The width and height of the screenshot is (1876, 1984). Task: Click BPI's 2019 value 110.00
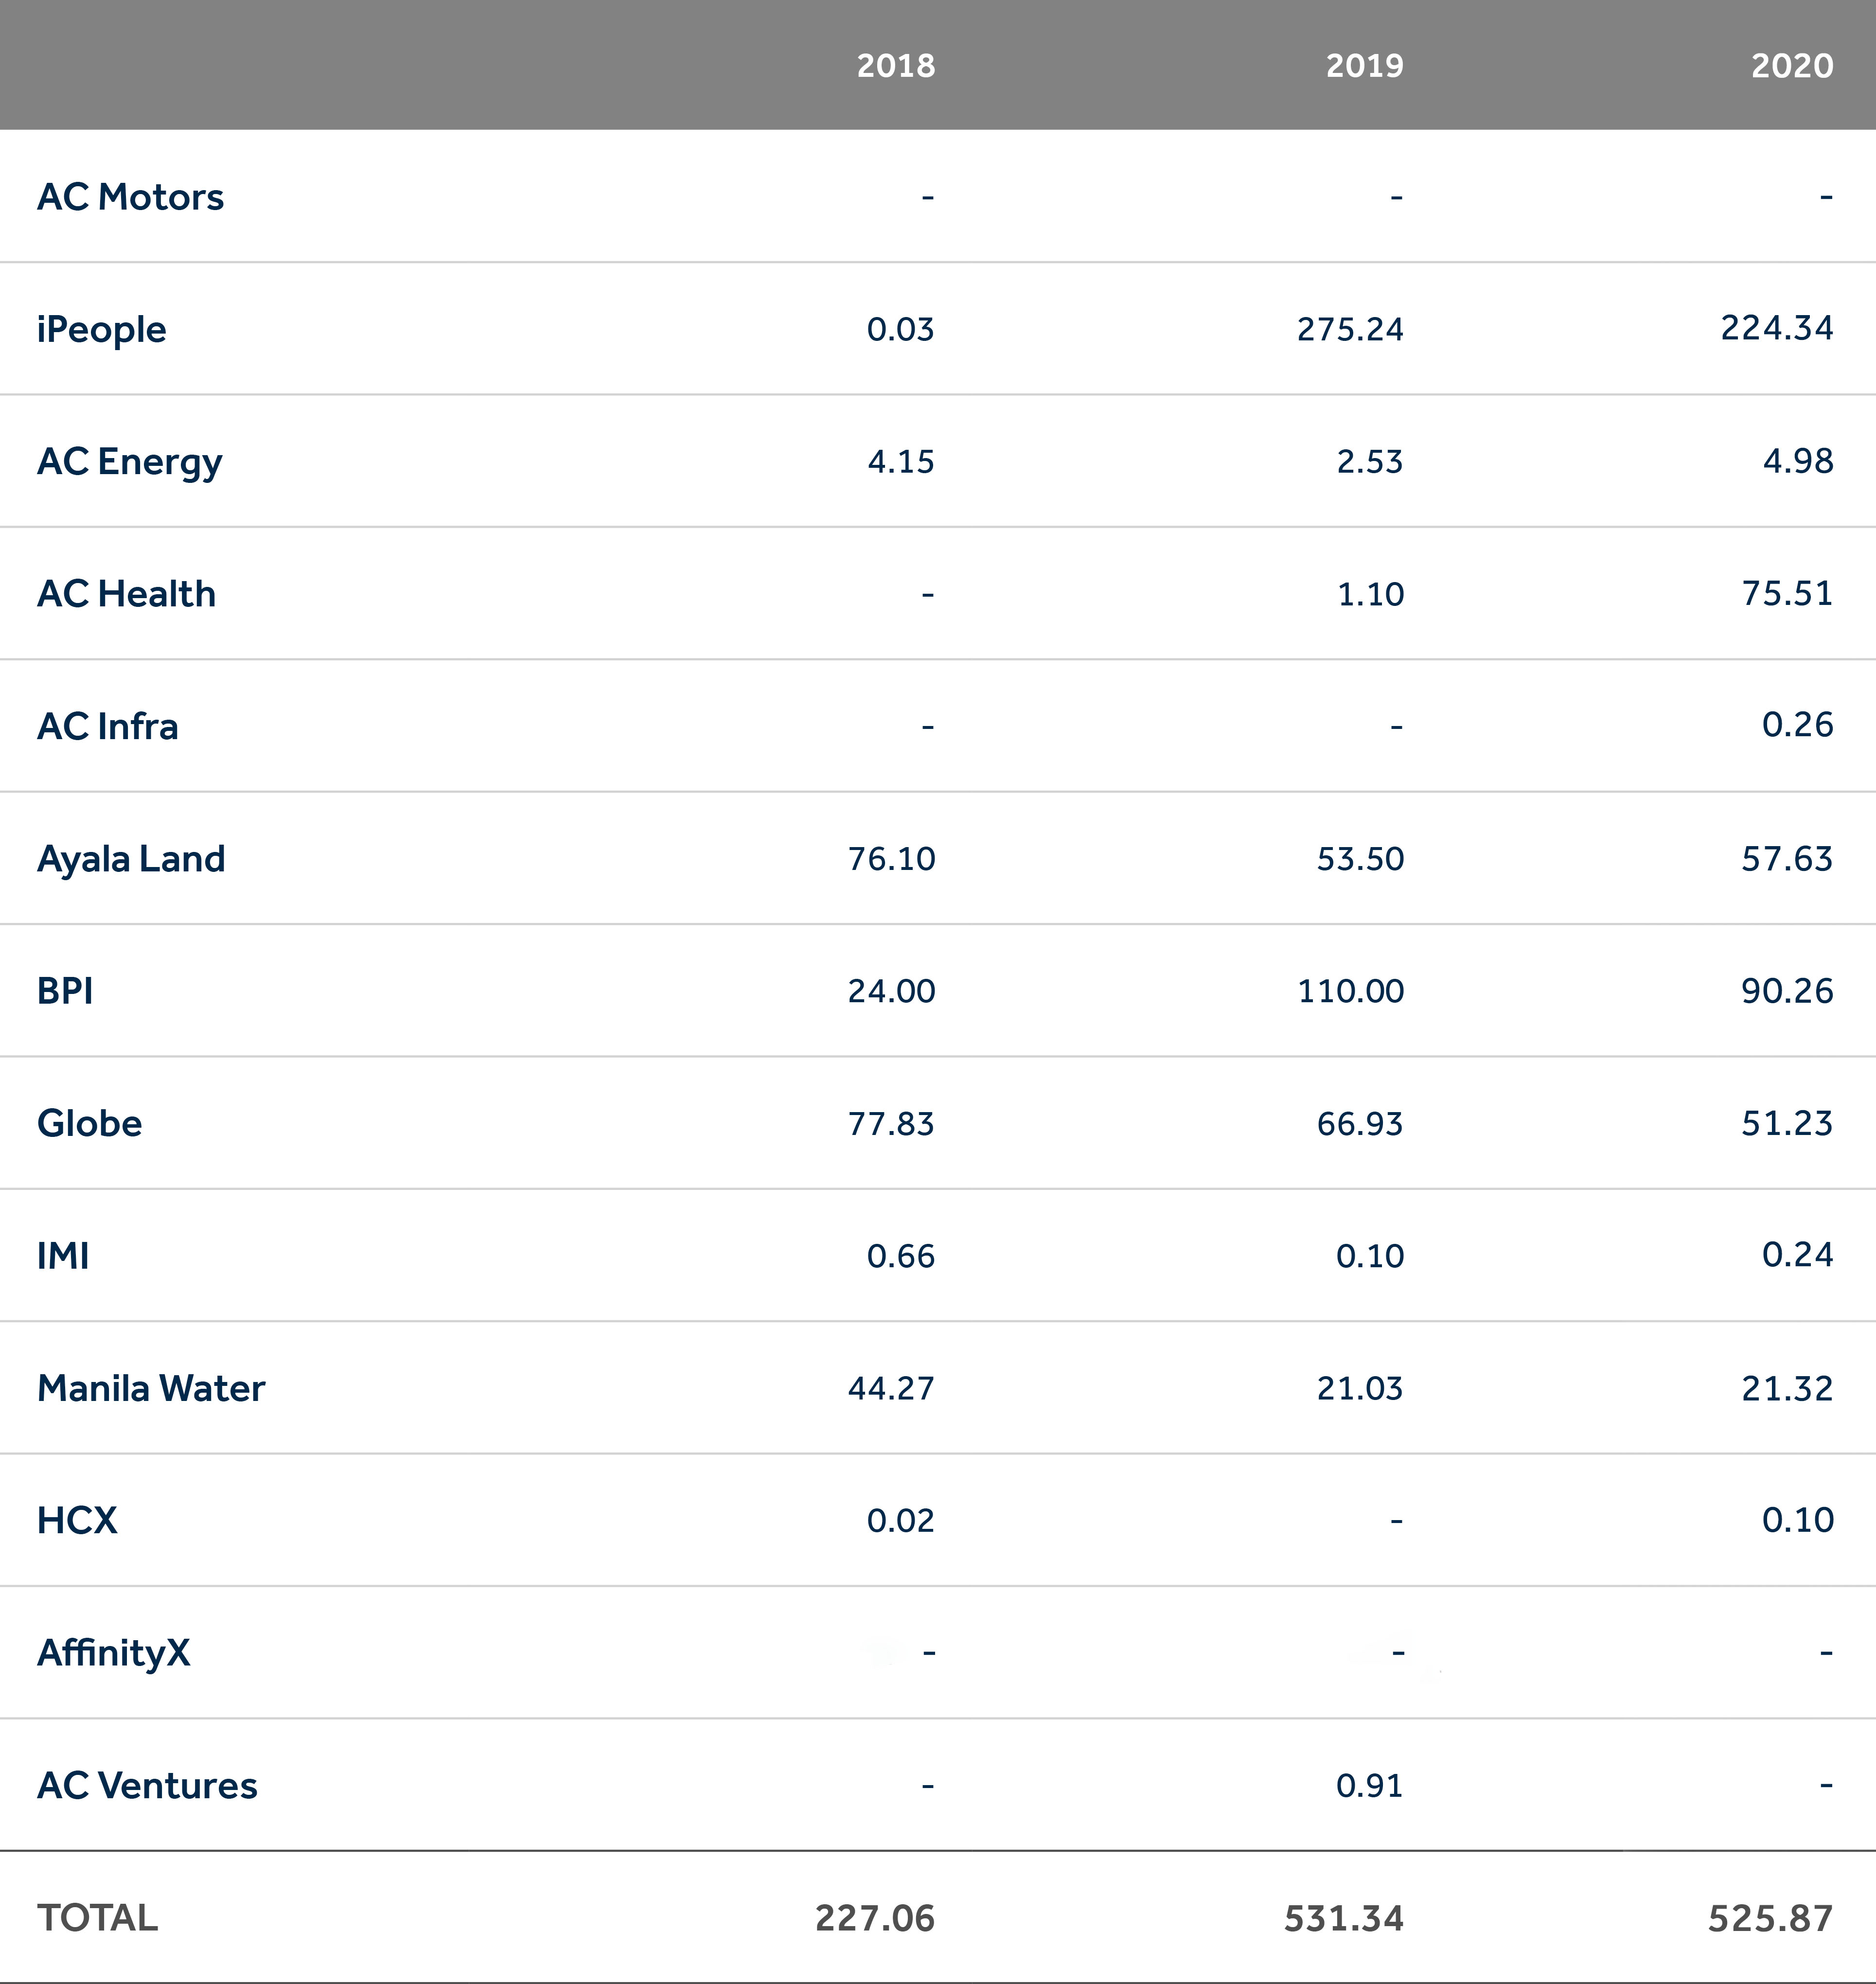pos(1350,991)
